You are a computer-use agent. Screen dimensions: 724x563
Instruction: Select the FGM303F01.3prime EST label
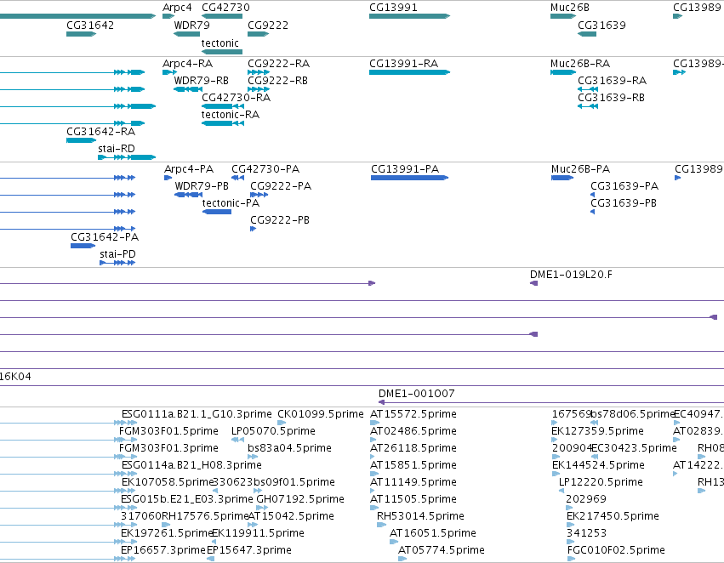point(168,448)
